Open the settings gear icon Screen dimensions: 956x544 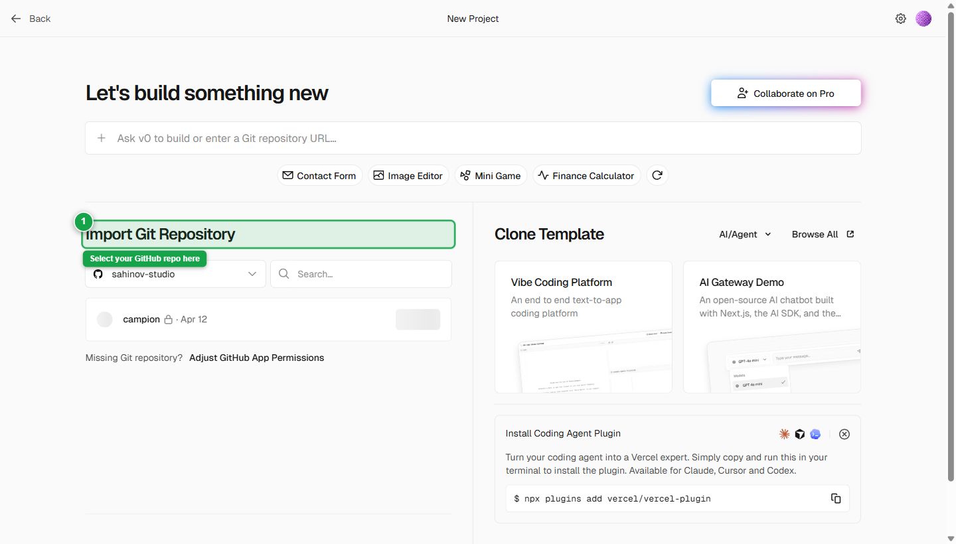pyautogui.click(x=900, y=19)
